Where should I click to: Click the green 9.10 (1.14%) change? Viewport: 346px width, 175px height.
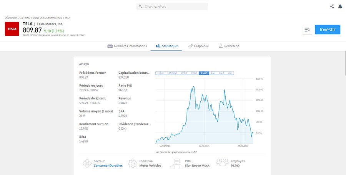click(x=54, y=31)
